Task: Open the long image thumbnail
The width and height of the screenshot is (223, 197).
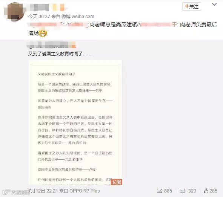Action: [x=75, y=122]
